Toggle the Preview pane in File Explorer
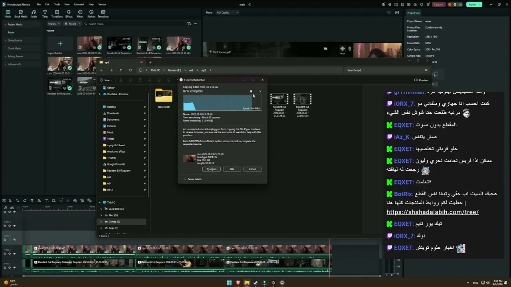The height and width of the screenshot is (287, 511). tap(421, 80)
